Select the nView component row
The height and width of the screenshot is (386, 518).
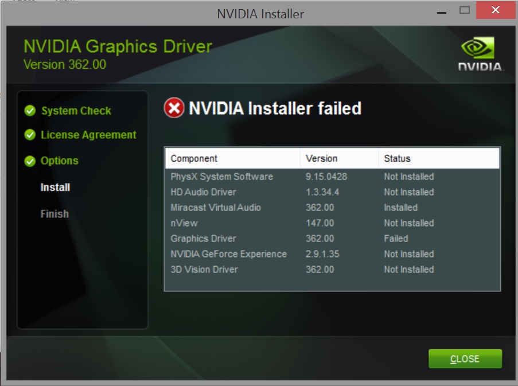332,223
